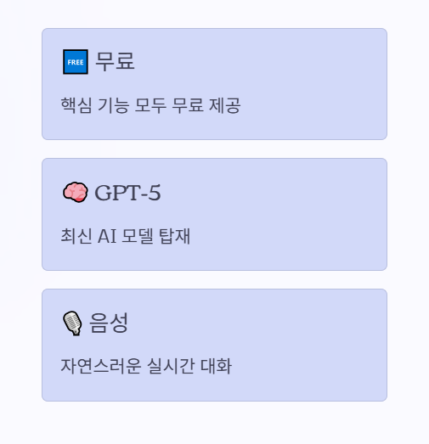Click the word 탑재 in GPT-5 card
The height and width of the screenshot is (444, 429).
tap(174, 236)
